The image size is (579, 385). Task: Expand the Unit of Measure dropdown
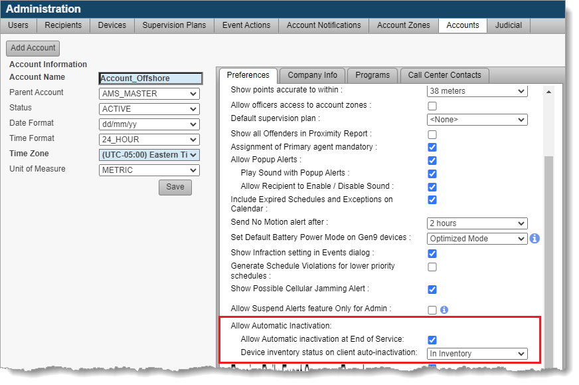[149, 170]
